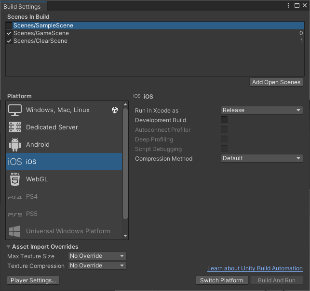Enable the Development Build checkbox
This screenshot has width=310, height=291.
point(224,120)
